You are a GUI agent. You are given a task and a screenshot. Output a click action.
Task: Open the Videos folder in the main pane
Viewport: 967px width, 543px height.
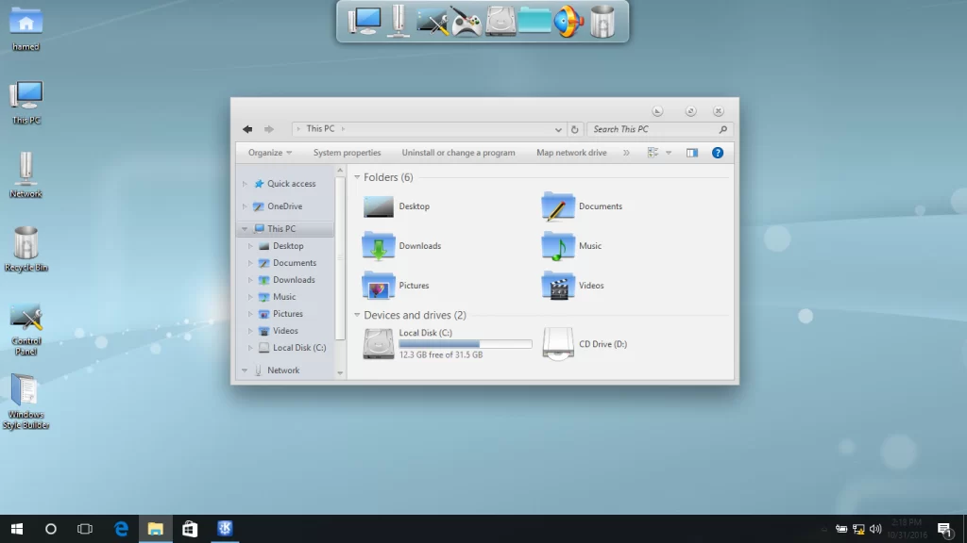pyautogui.click(x=558, y=286)
